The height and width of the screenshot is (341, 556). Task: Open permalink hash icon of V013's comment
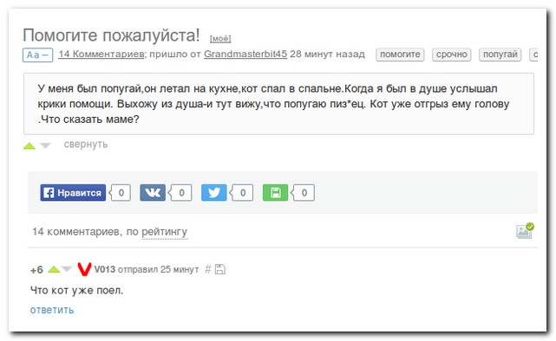coord(208,269)
